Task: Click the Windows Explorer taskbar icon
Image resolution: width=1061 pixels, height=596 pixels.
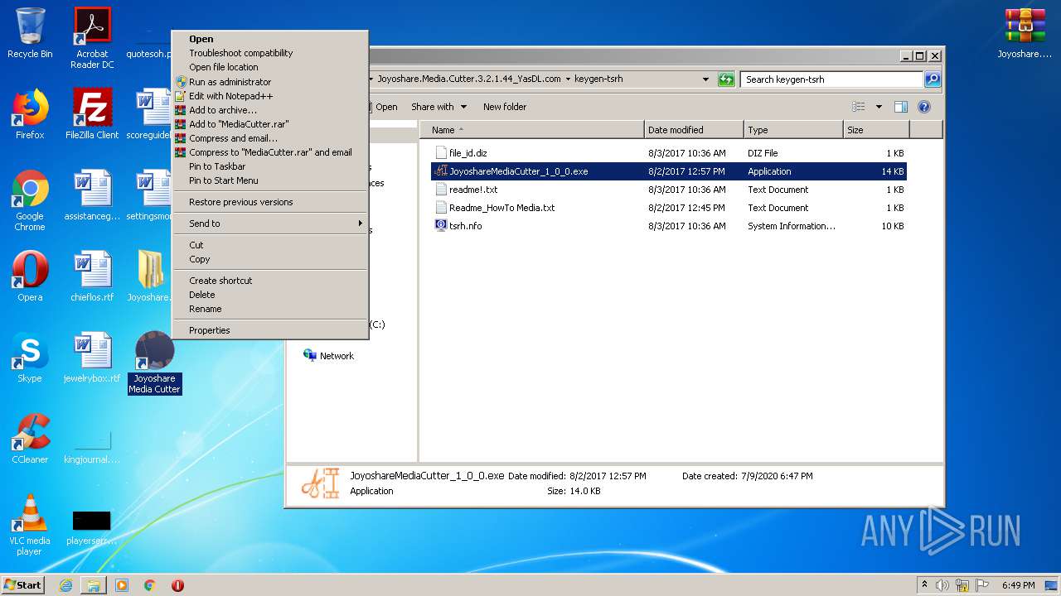Action: pyautogui.click(x=94, y=585)
